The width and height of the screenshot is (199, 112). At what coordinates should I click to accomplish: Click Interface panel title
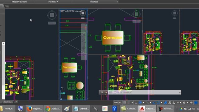coord(94,2)
